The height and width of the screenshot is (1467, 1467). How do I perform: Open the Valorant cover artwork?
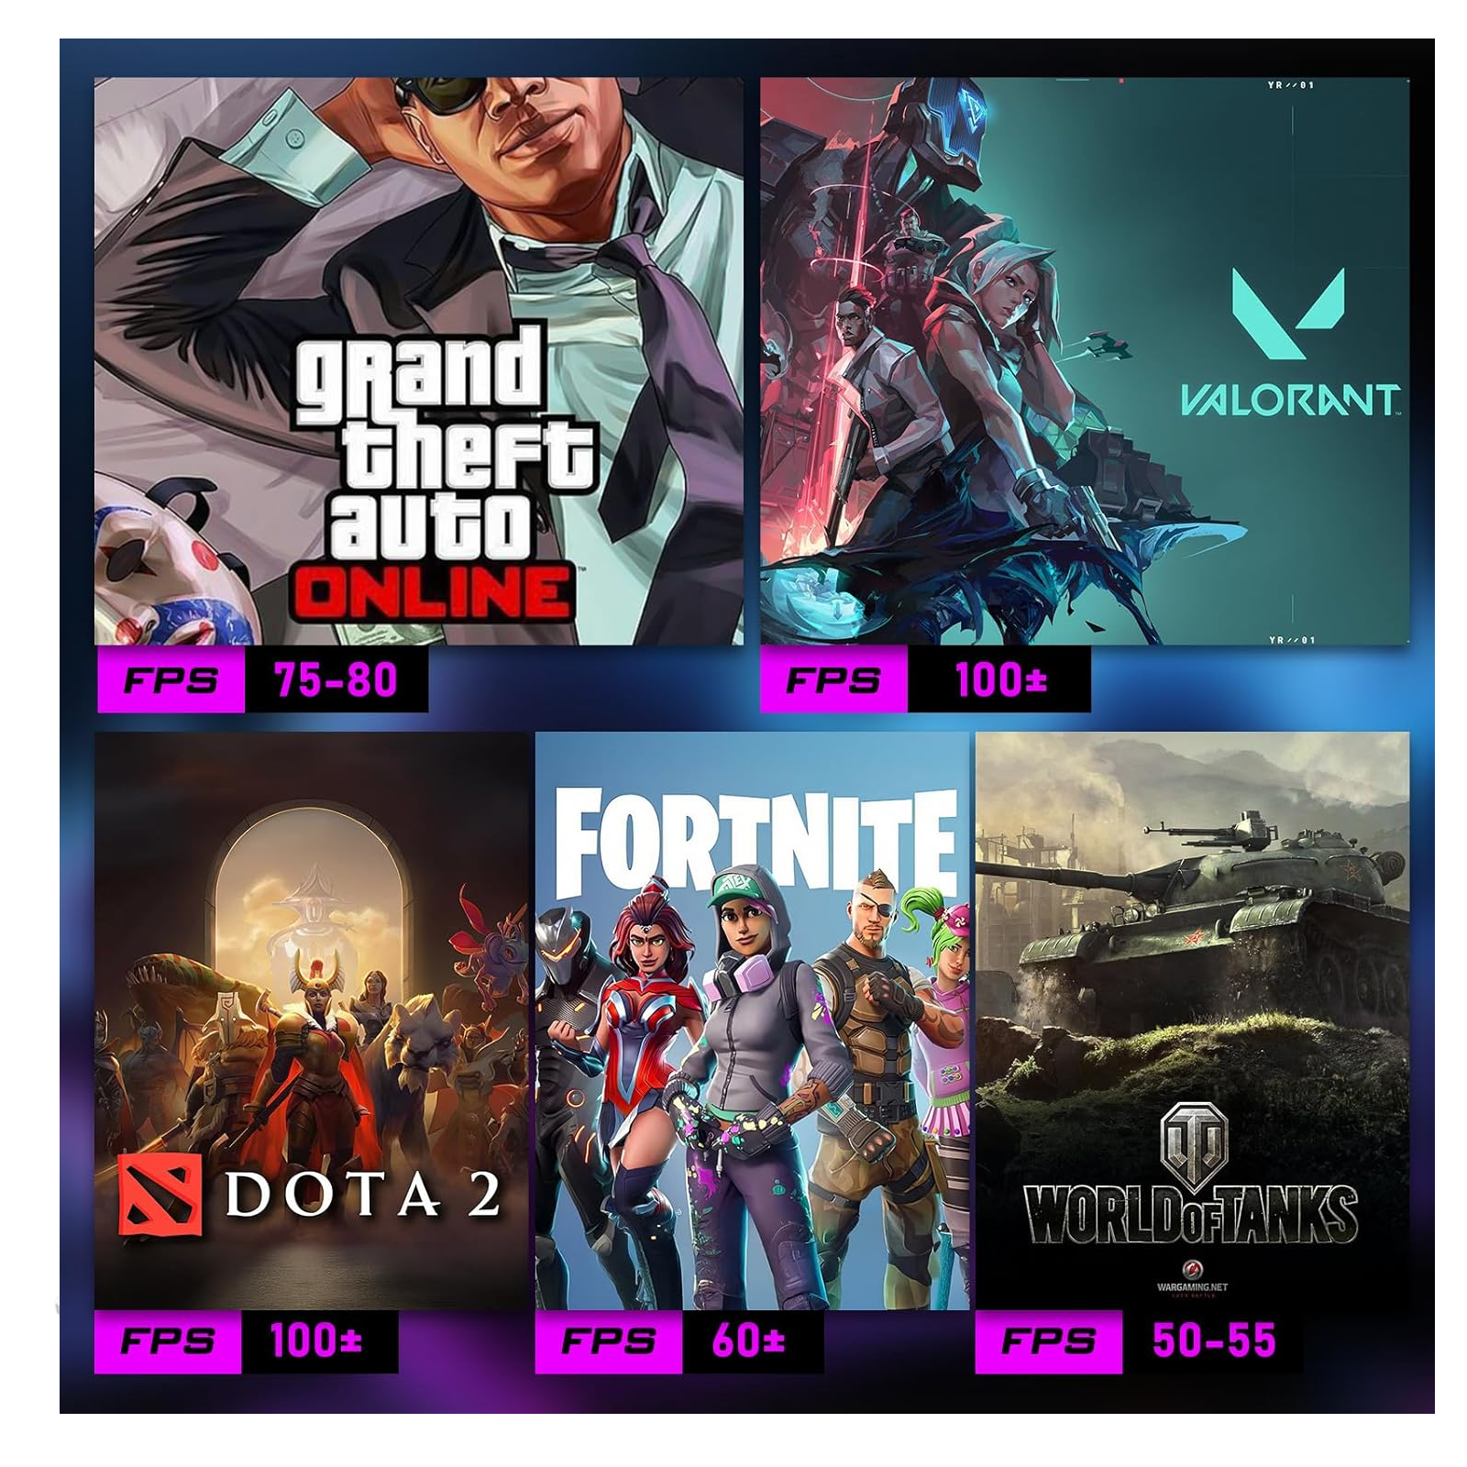click(1085, 360)
